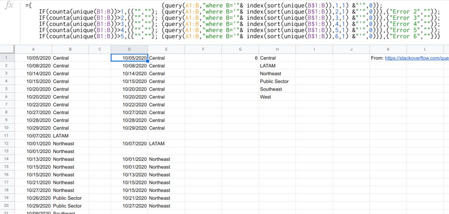Click empty cell C1
The width and height of the screenshot is (449, 214).
click(100, 58)
